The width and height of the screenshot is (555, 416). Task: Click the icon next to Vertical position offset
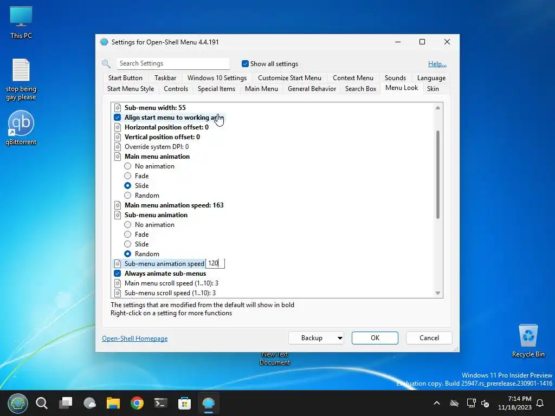pos(118,137)
